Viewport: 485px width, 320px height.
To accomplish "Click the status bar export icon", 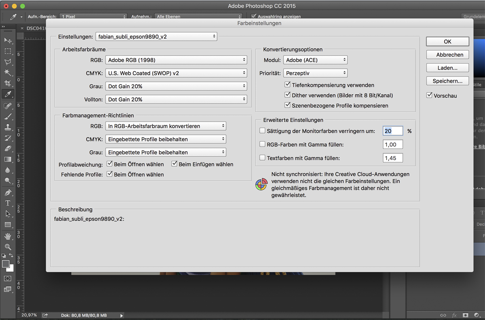I will (45, 315).
